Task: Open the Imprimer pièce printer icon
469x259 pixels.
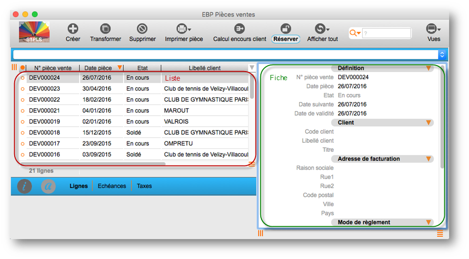Action: coord(182,28)
